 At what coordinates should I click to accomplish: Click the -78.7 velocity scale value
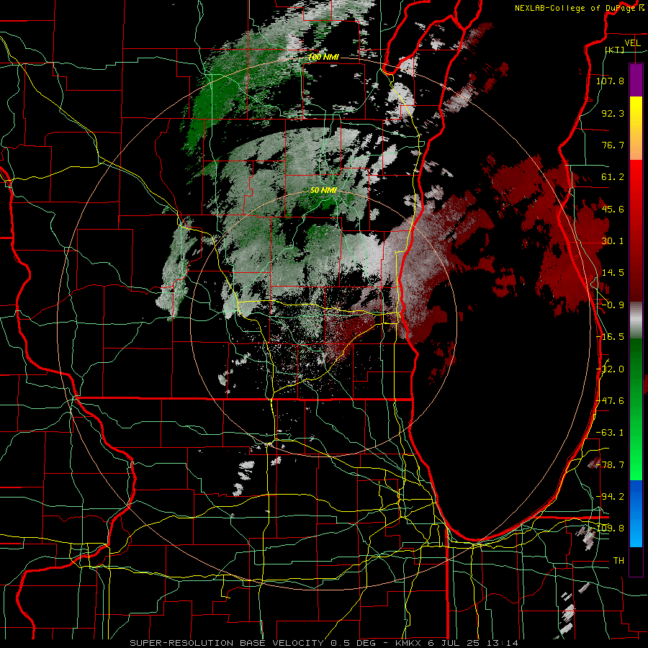610,465
